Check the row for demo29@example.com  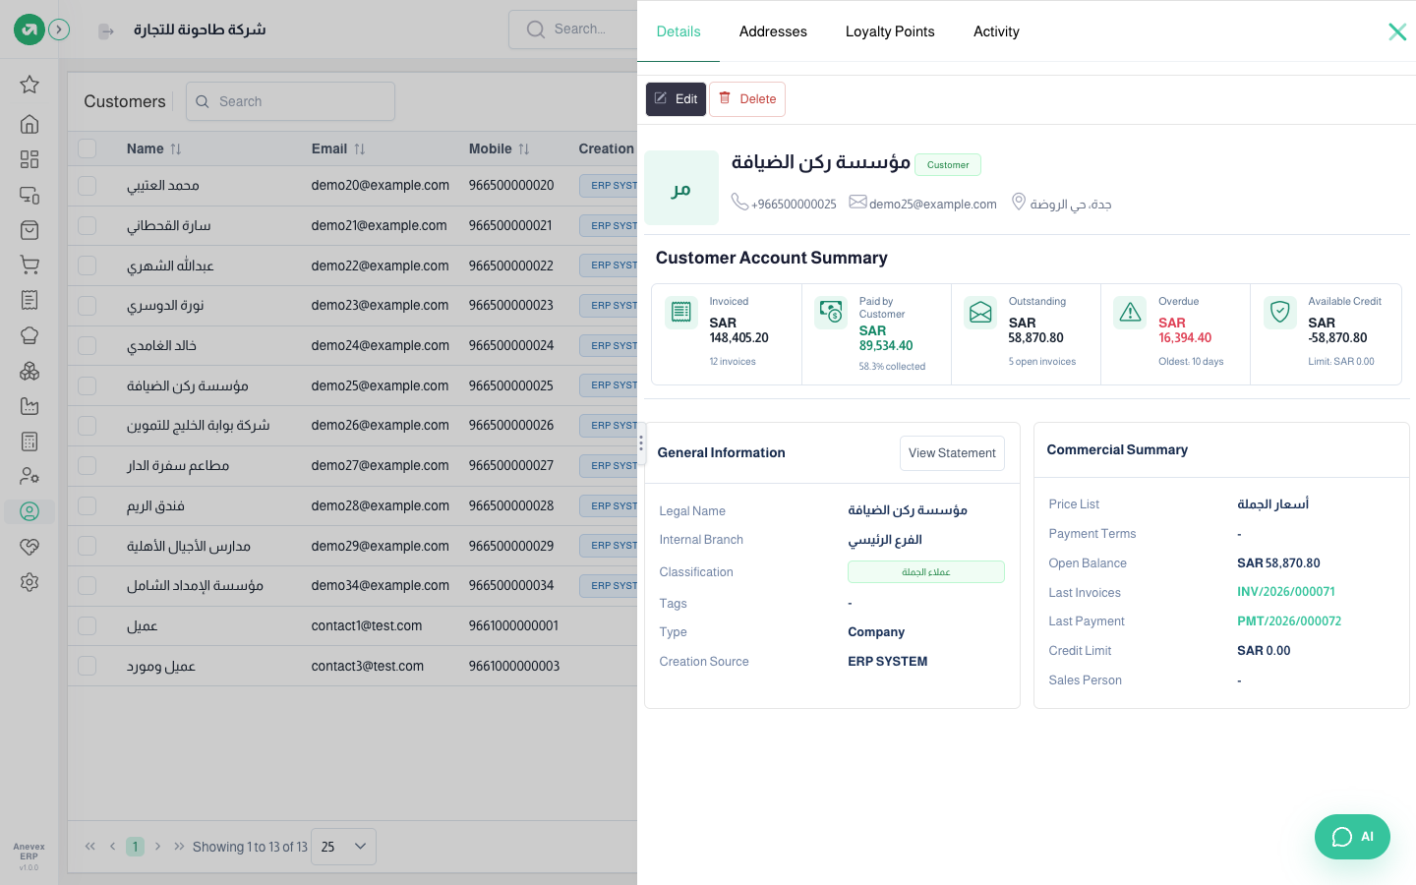[x=88, y=546]
